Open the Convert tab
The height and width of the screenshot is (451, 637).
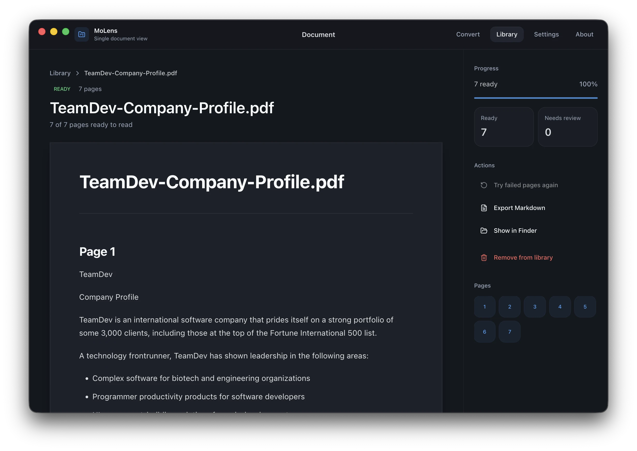click(x=468, y=34)
